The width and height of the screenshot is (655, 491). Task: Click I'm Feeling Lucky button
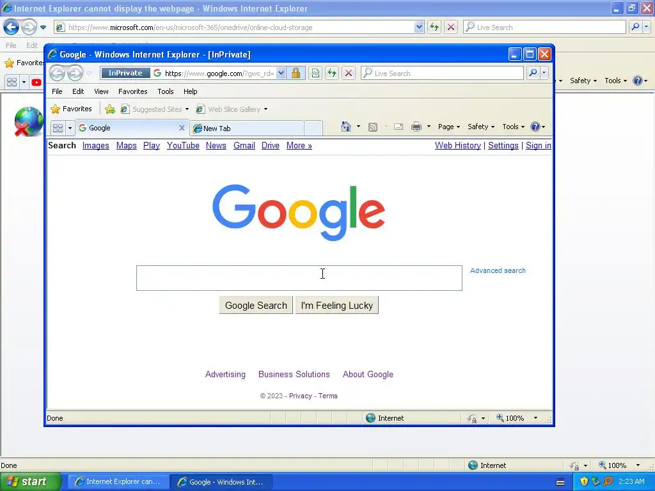point(336,305)
